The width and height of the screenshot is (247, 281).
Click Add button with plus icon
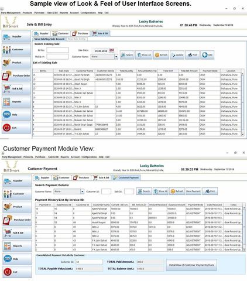[x=207, y=55]
